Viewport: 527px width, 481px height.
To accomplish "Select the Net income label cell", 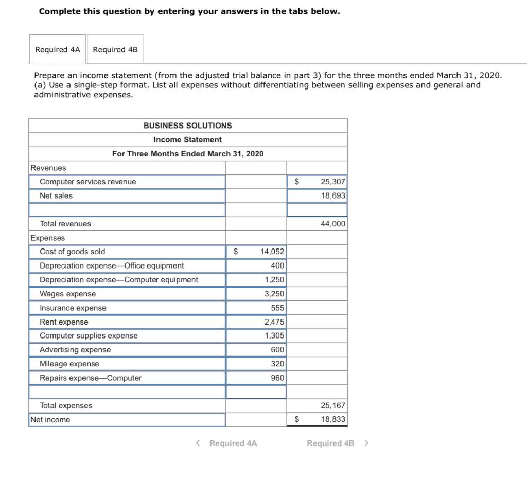I will click(x=127, y=419).
